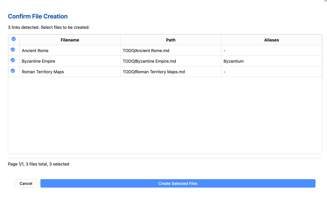The image size is (327, 200).
Task: Click the Aliases column header
Action: (x=272, y=40)
